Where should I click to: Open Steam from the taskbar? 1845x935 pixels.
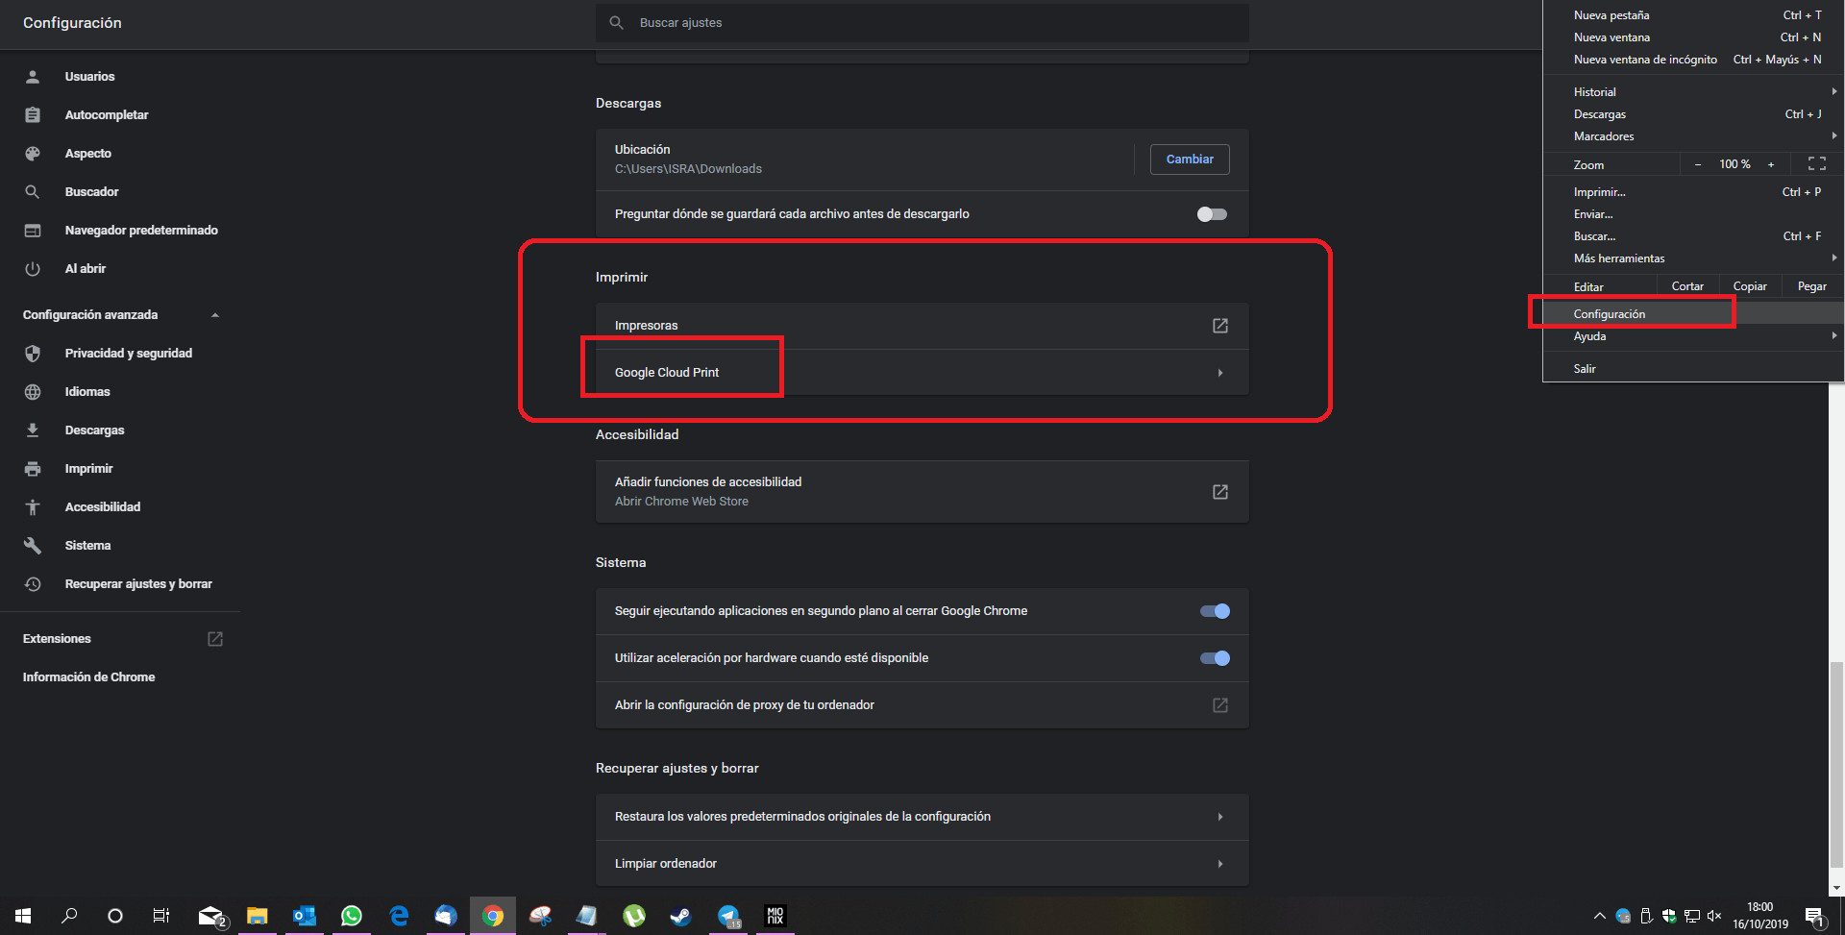coord(680,915)
